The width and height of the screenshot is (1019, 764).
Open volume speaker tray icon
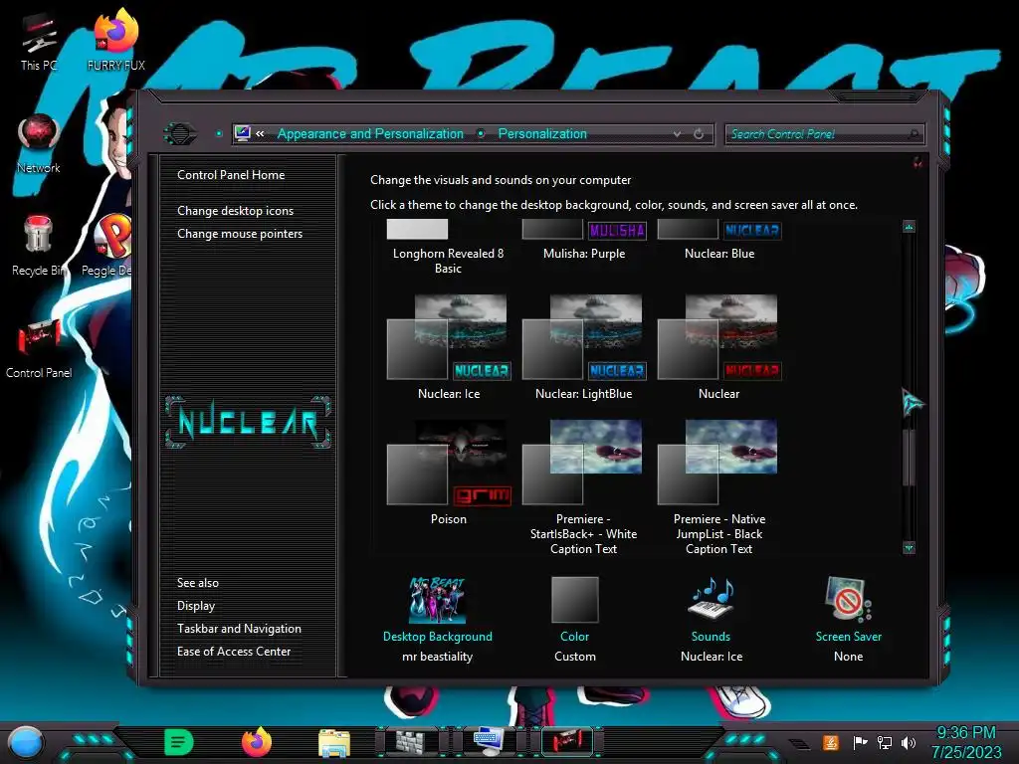[x=909, y=742]
